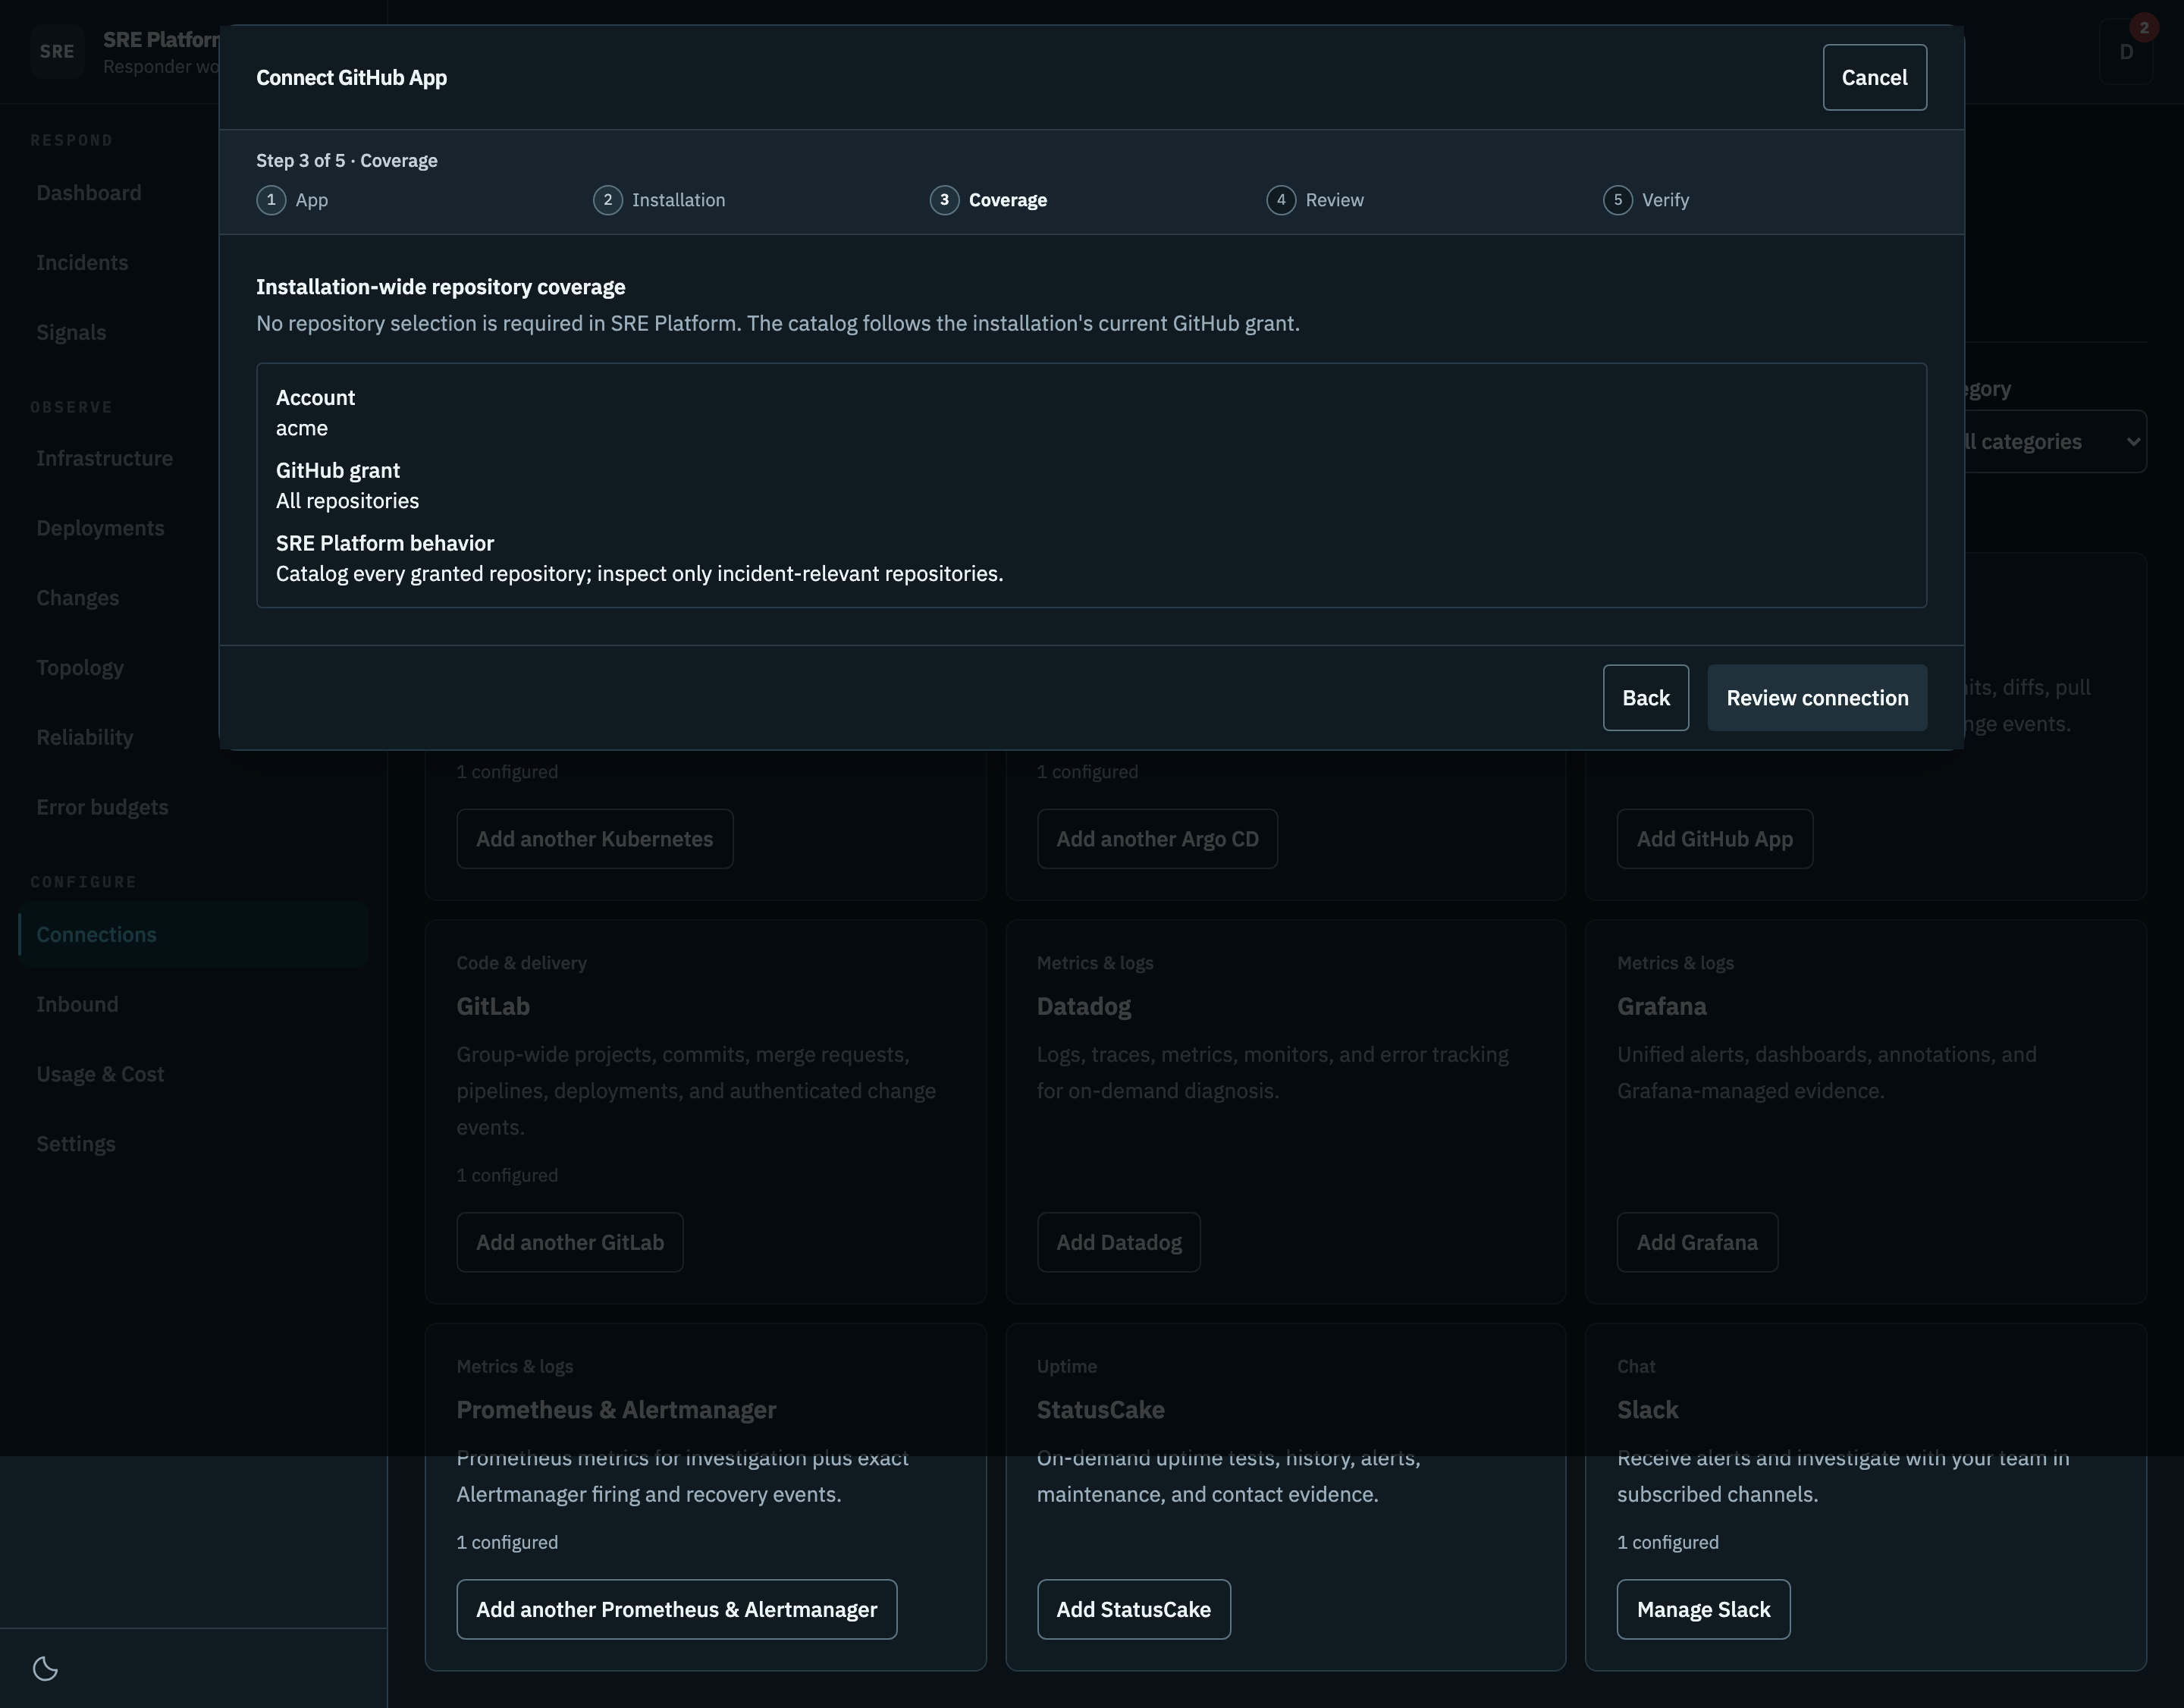The width and height of the screenshot is (2184, 1708).
Task: Click Add StatusCake button
Action: click(x=1133, y=1609)
